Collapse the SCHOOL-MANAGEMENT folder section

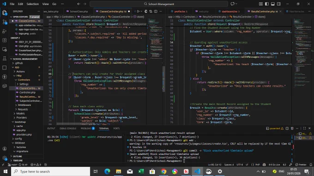26,59
